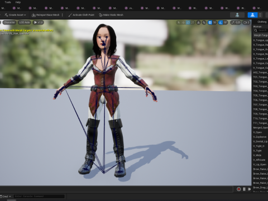This screenshot has width=268, height=201.
Task: Open the Create Asset dropdown
Action: 15,15
